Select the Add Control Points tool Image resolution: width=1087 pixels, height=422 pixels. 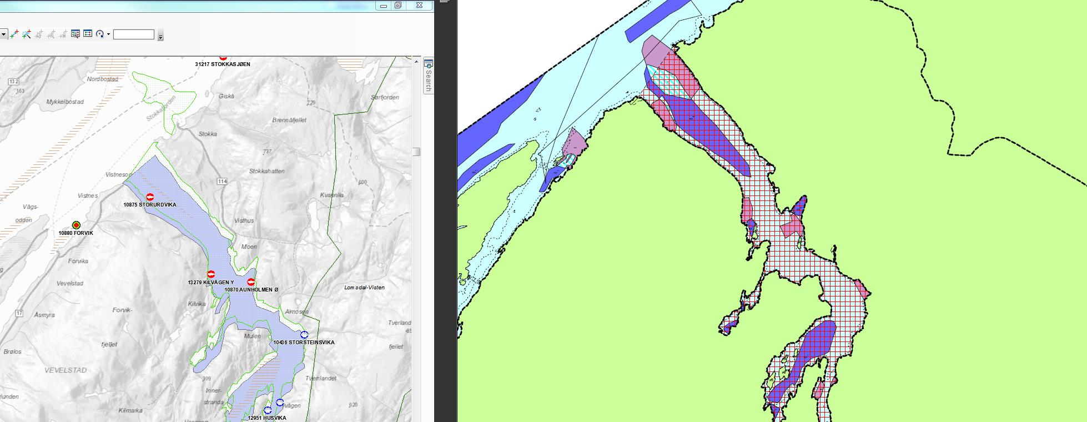(x=14, y=34)
